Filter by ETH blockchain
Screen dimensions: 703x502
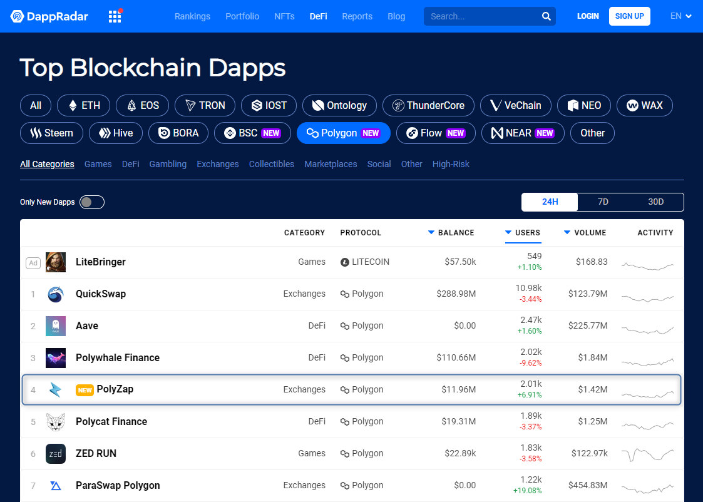click(x=83, y=105)
